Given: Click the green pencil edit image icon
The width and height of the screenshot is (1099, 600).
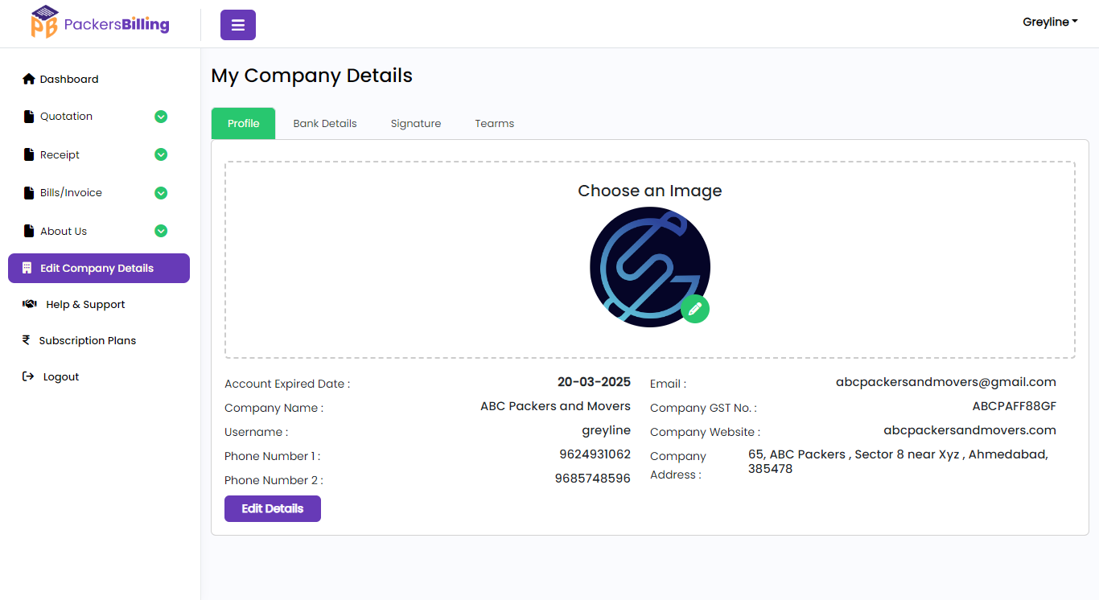Looking at the screenshot, I should (x=695, y=309).
